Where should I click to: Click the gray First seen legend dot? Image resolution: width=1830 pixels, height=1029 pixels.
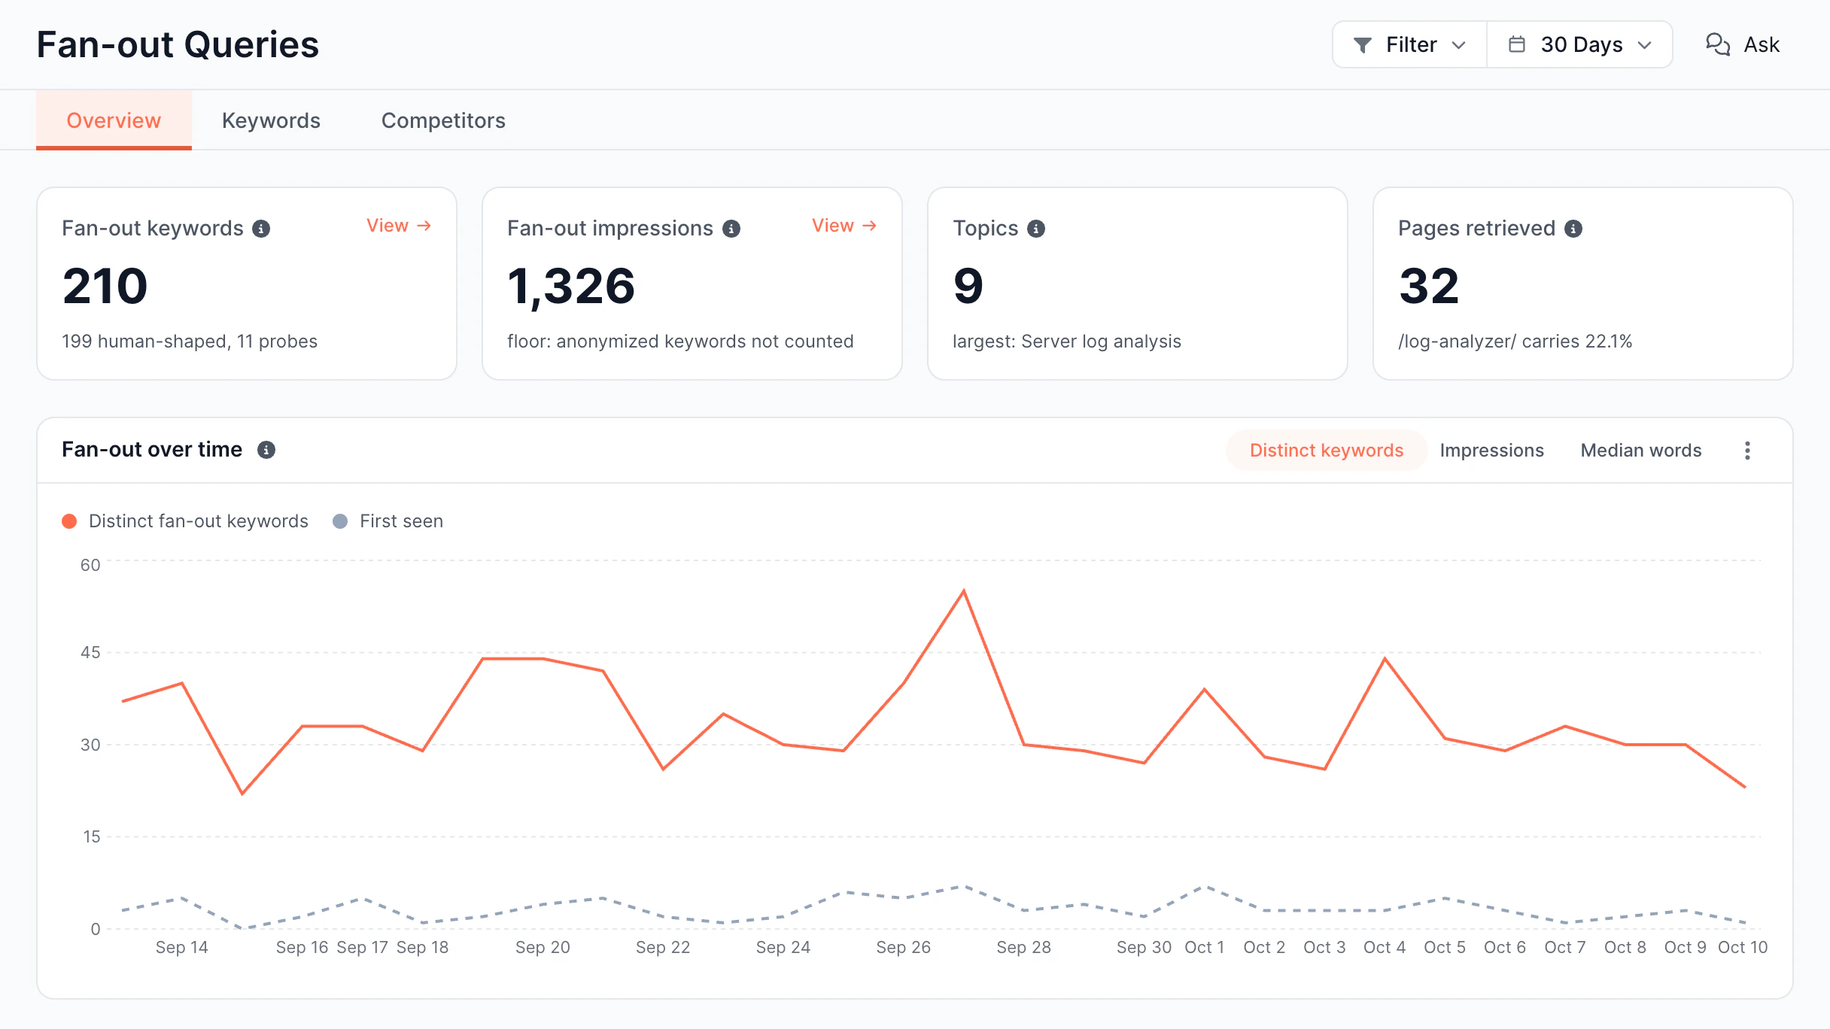pyautogui.click(x=340, y=521)
